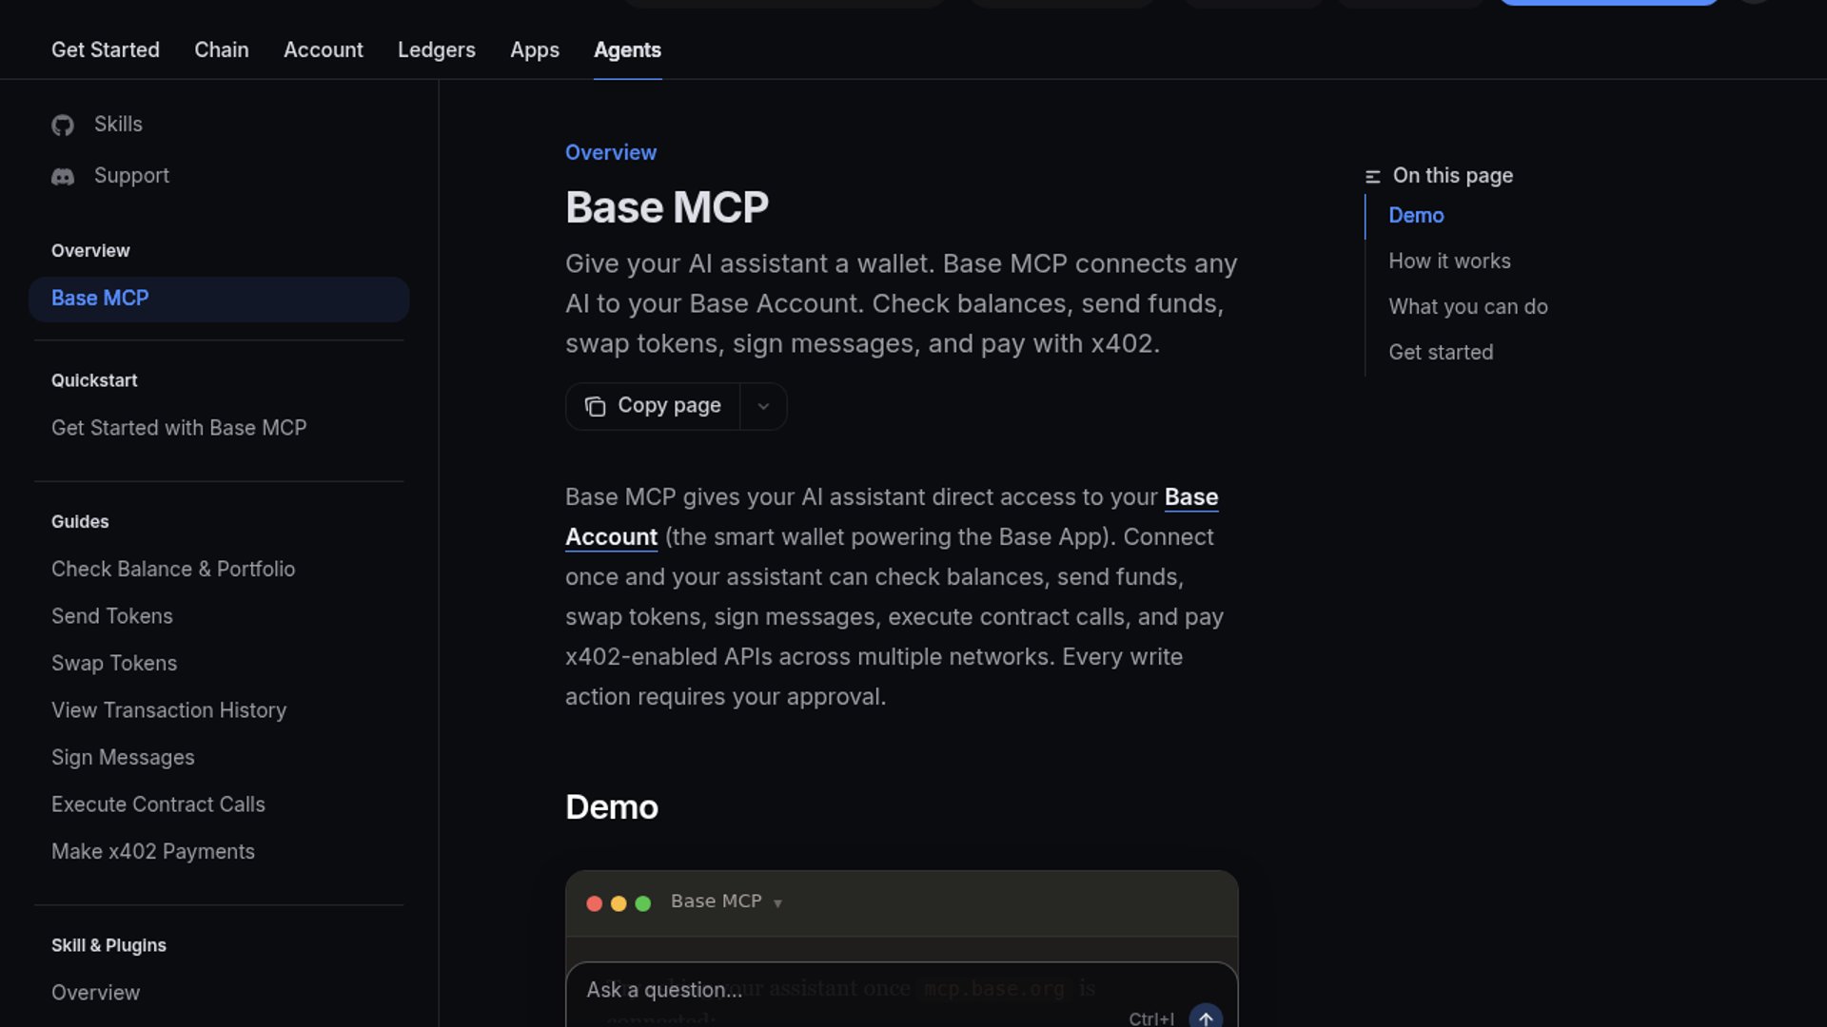Image resolution: width=1827 pixels, height=1027 pixels.
Task: Open View Transaction History guide
Action: point(168,710)
